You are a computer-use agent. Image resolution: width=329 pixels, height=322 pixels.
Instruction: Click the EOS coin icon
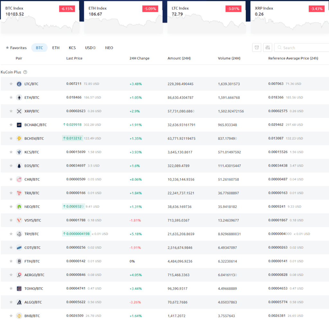tap(19, 166)
